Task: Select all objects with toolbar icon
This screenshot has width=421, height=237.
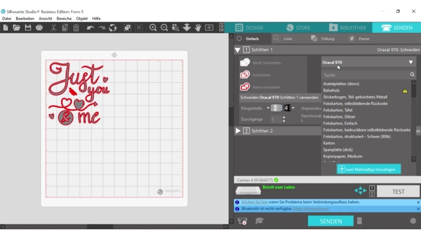Action: 128,28
